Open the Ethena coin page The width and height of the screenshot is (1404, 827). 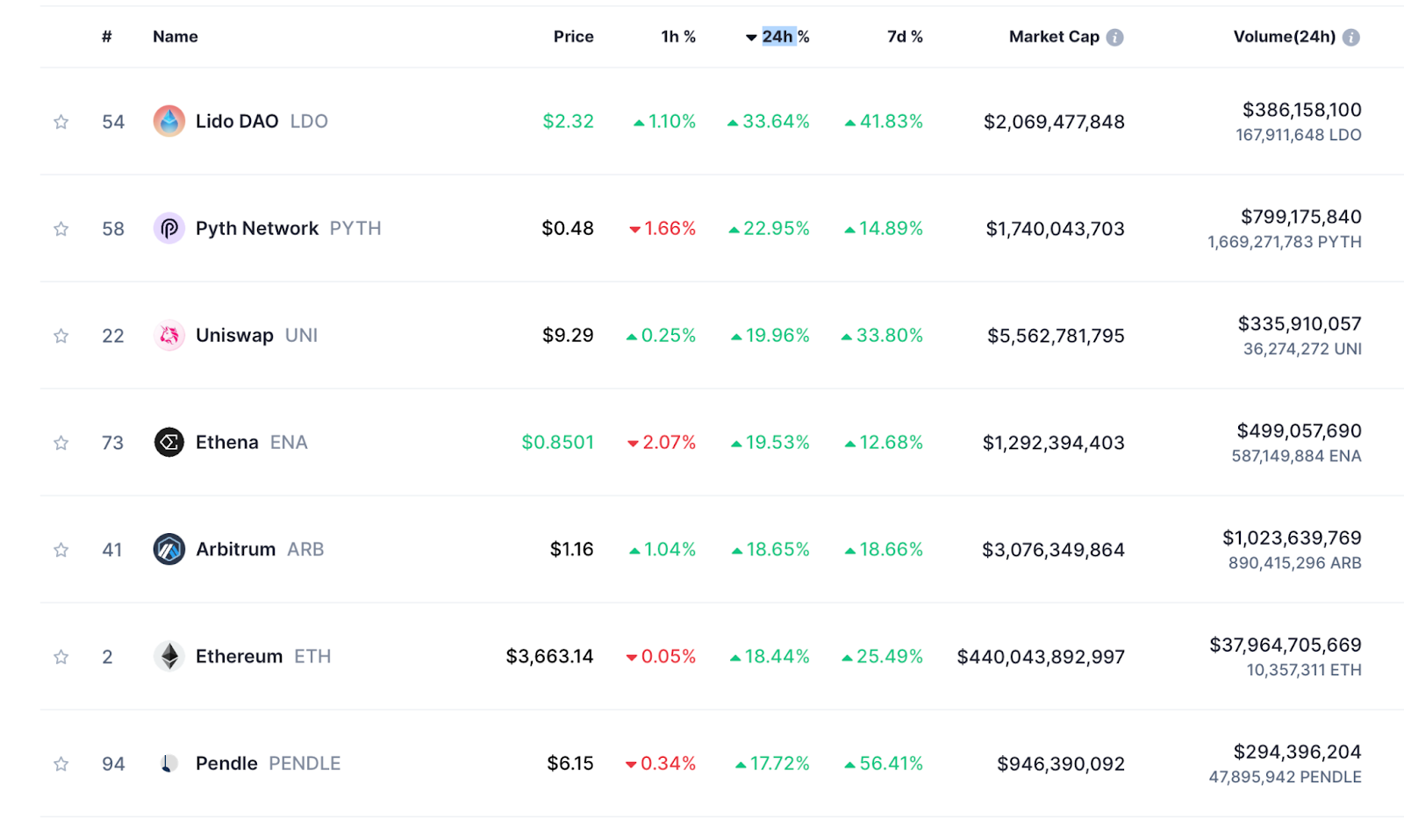[x=227, y=442]
